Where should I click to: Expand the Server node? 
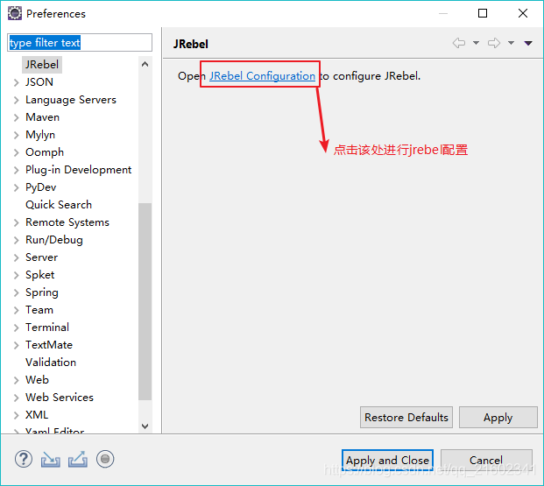coord(16,257)
